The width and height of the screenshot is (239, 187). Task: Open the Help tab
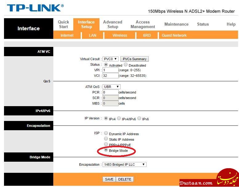[231, 24]
